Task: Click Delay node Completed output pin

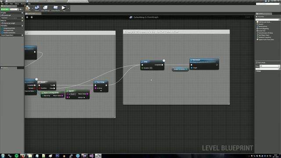Action: coord(162,65)
